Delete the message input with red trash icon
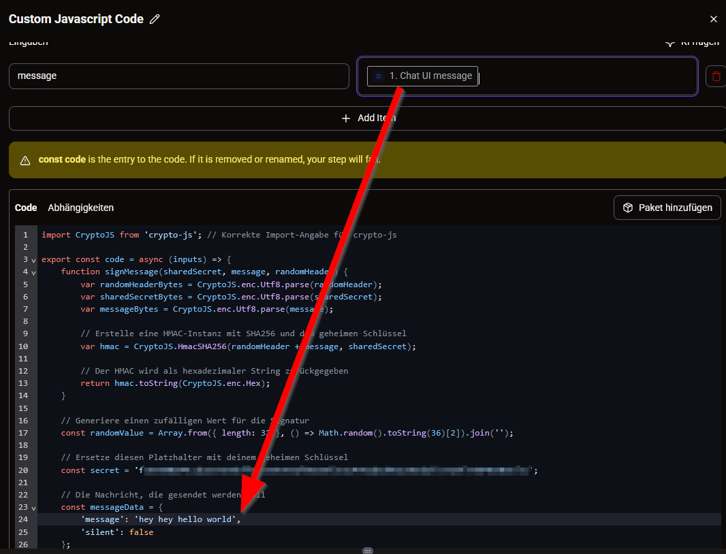726x554 pixels. pyautogui.click(x=716, y=76)
